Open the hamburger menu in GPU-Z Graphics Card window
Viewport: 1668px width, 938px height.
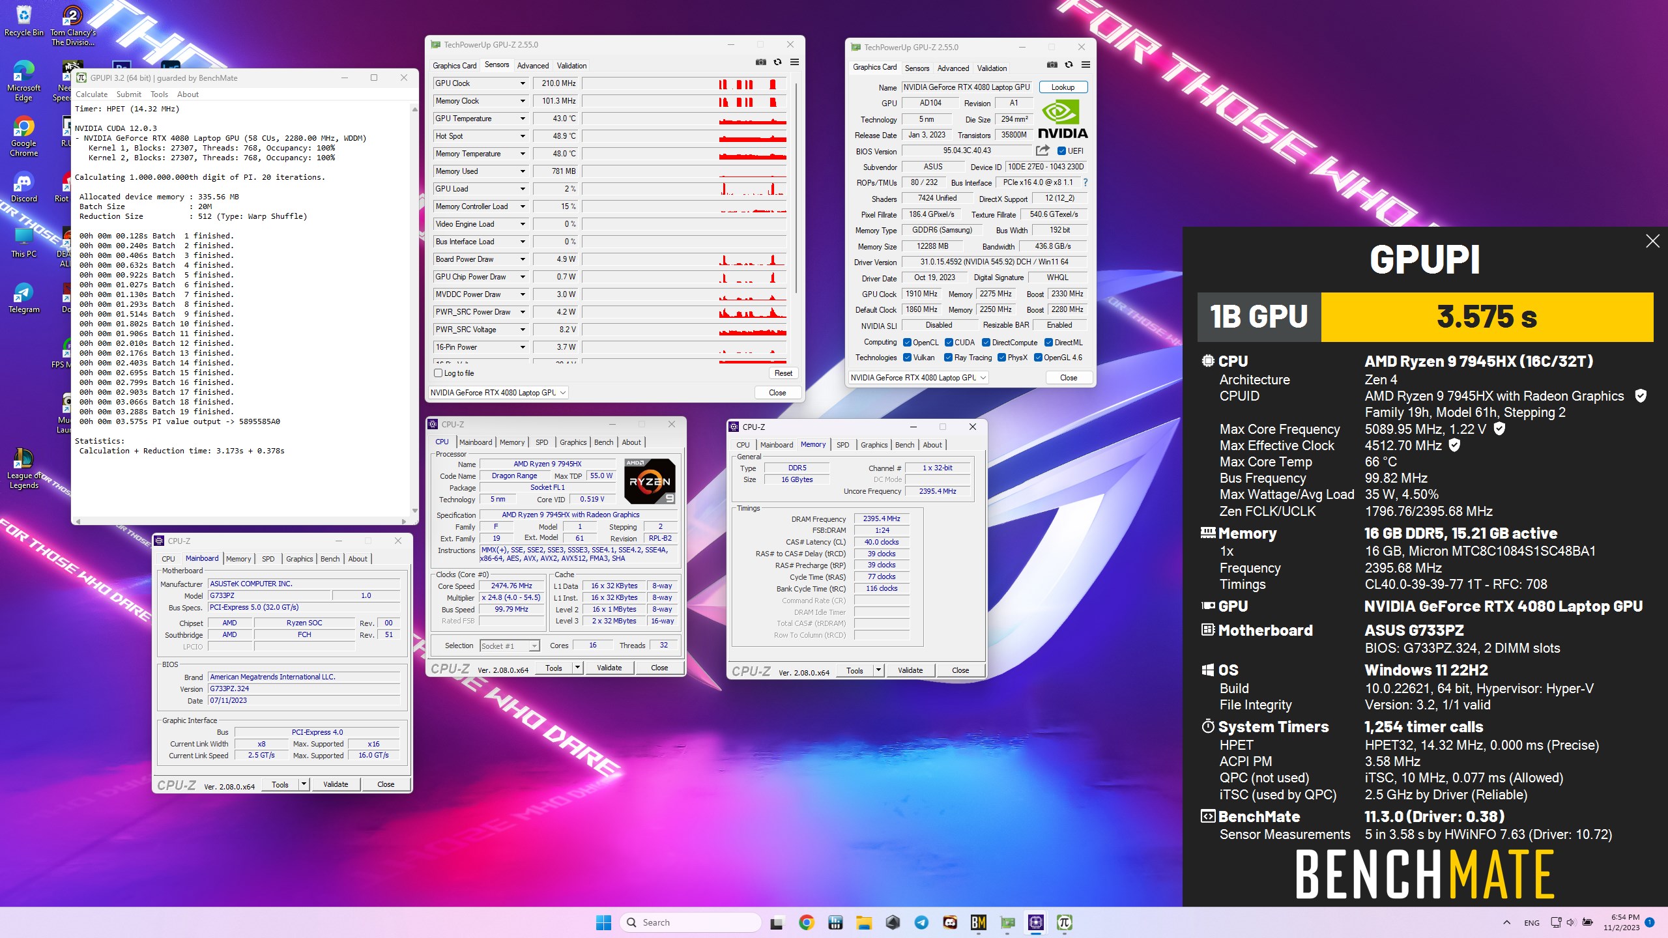tap(1086, 64)
